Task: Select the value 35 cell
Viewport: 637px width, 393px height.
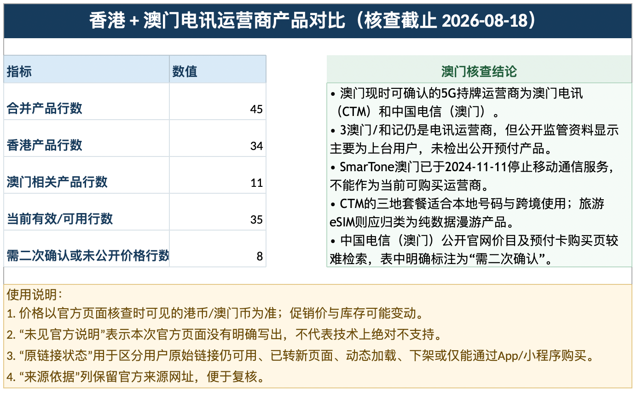Action: coord(218,212)
